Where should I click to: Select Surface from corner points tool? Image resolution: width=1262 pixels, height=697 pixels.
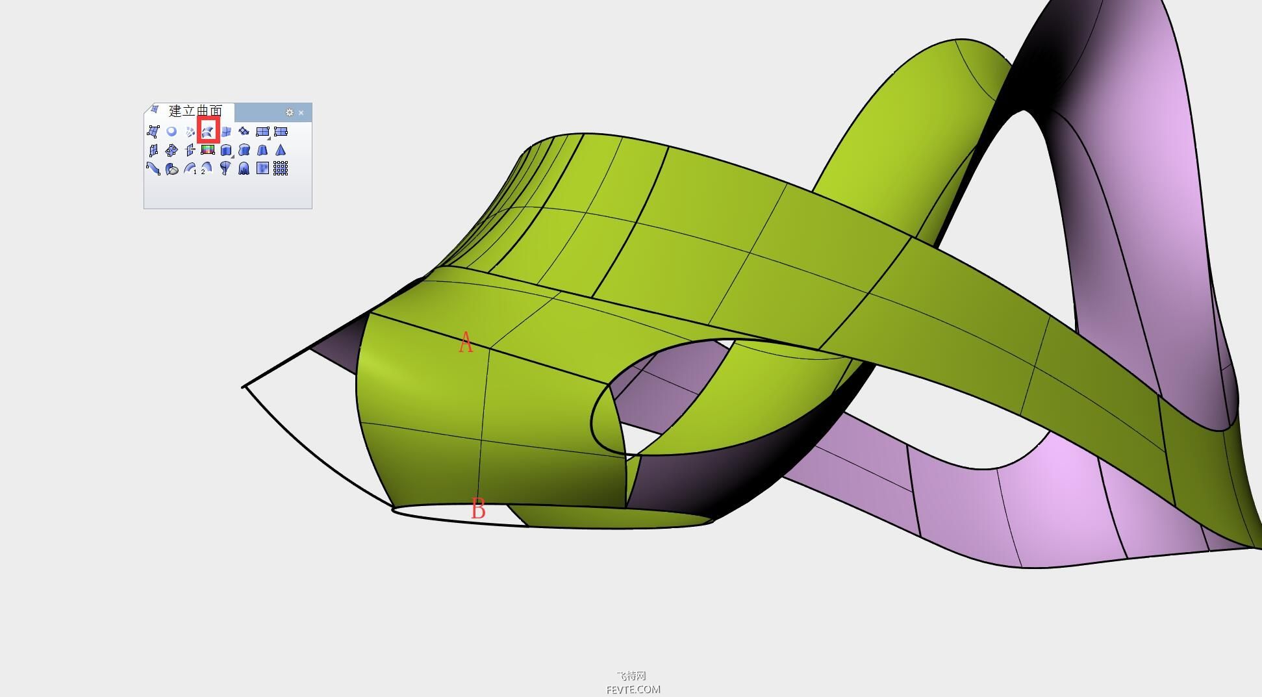pos(153,131)
